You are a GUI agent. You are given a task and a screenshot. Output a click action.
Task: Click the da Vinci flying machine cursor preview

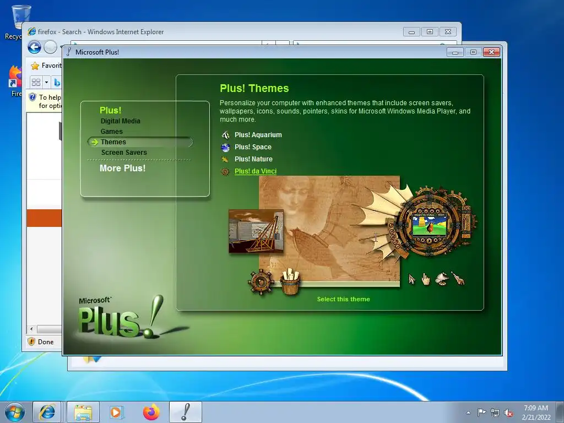point(442,279)
